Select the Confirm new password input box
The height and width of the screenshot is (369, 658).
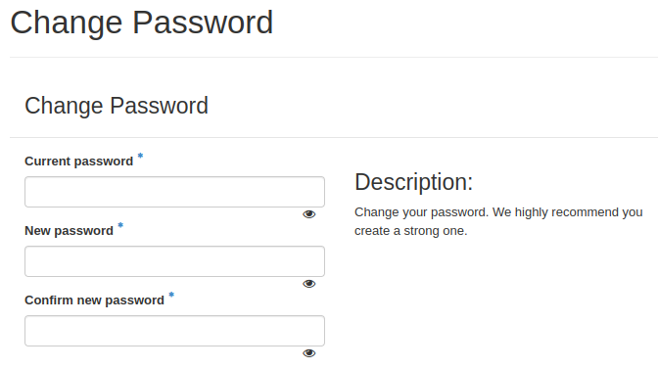point(174,331)
